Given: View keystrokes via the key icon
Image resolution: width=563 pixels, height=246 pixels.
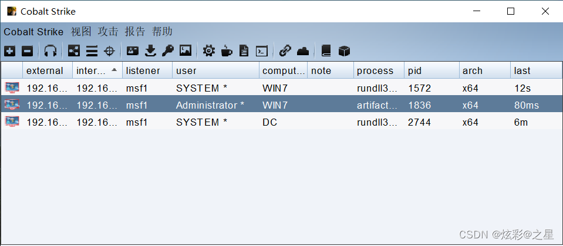Looking at the screenshot, I should click(168, 51).
